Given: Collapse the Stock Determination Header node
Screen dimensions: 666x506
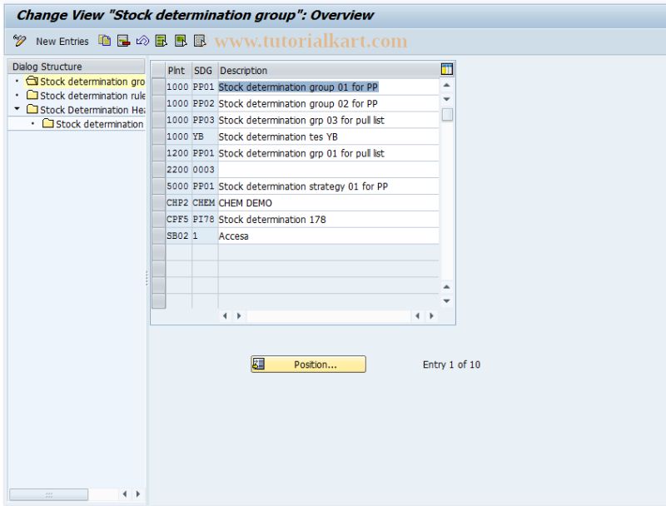Looking at the screenshot, I should [17, 110].
